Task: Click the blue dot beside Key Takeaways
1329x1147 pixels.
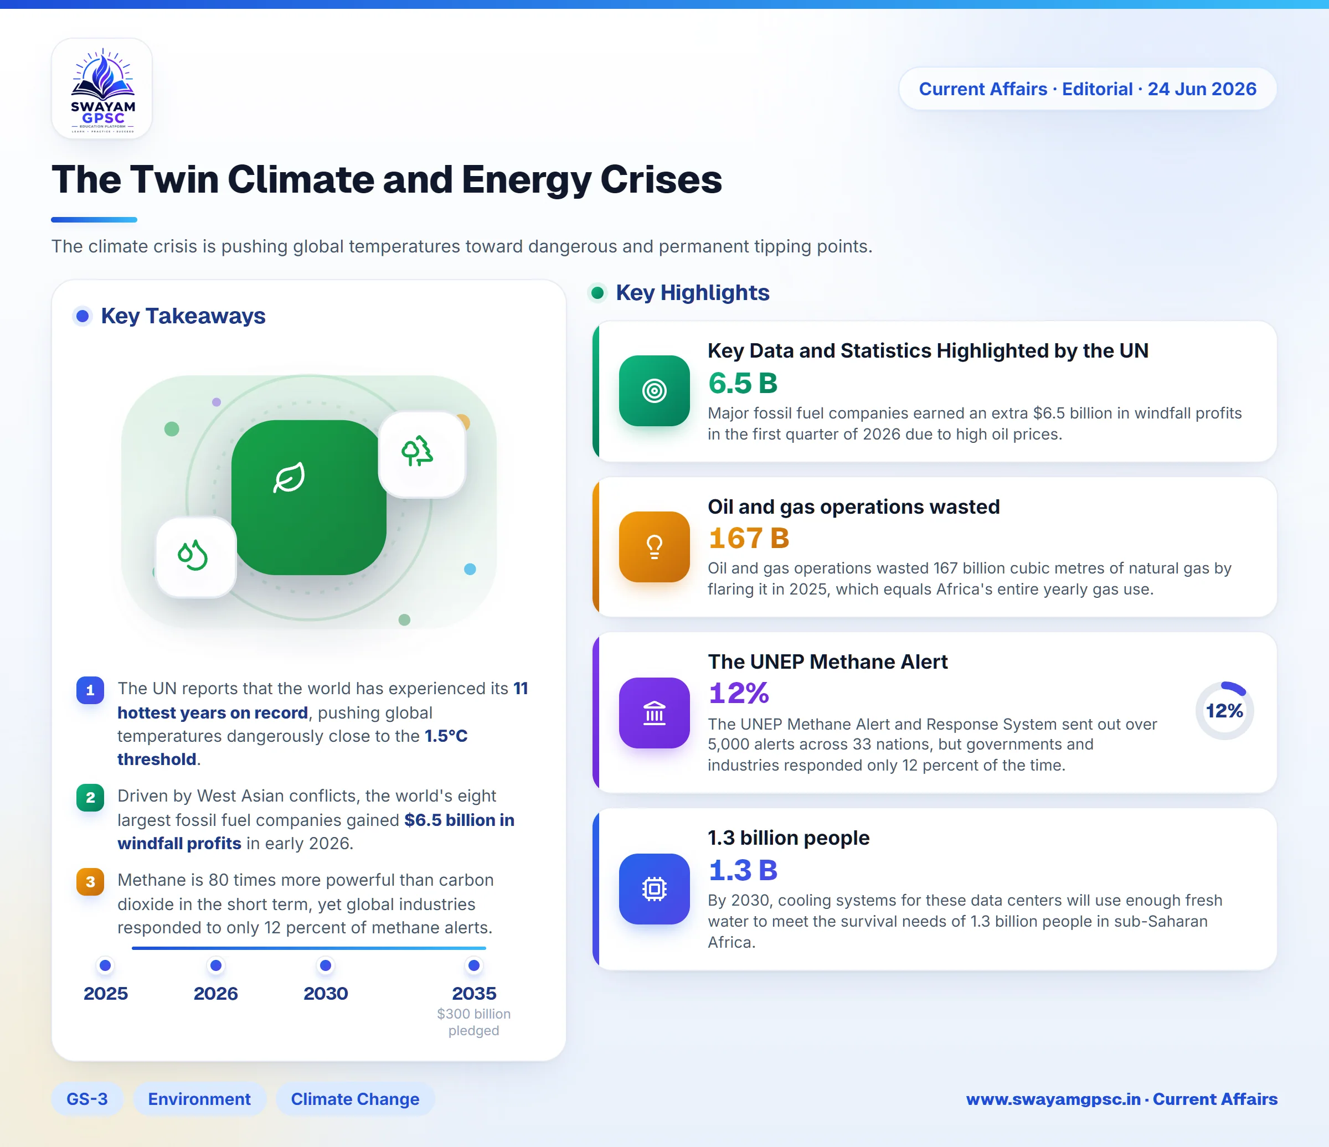Action: click(82, 316)
